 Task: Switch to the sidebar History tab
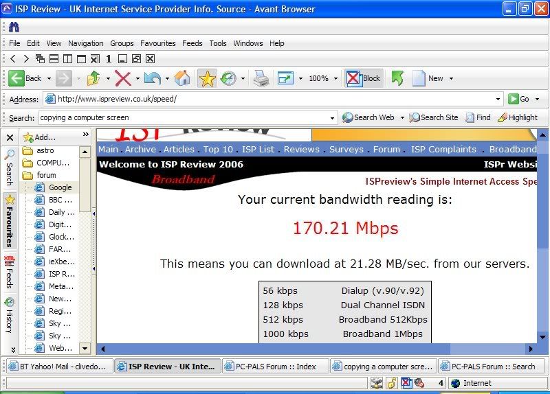pyautogui.click(x=10, y=315)
